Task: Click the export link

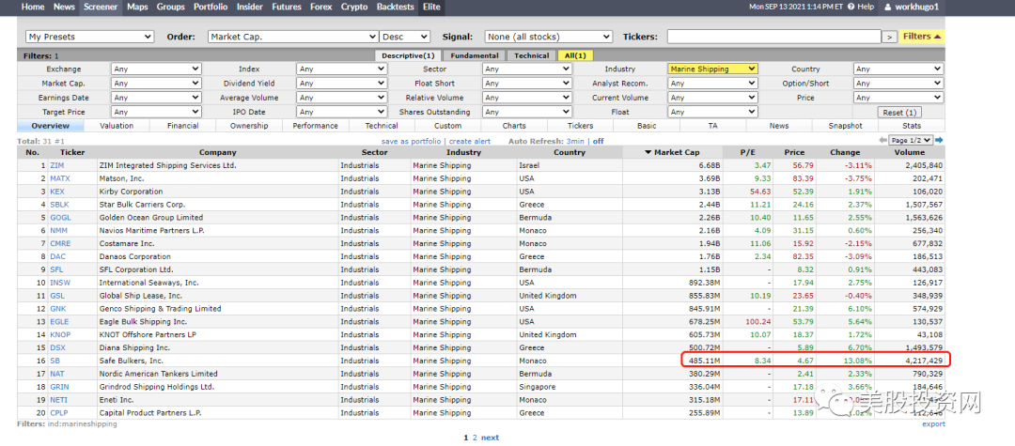Action: (933, 424)
